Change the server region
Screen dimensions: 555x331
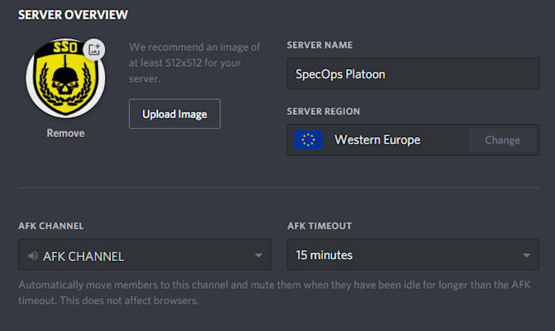pos(502,139)
